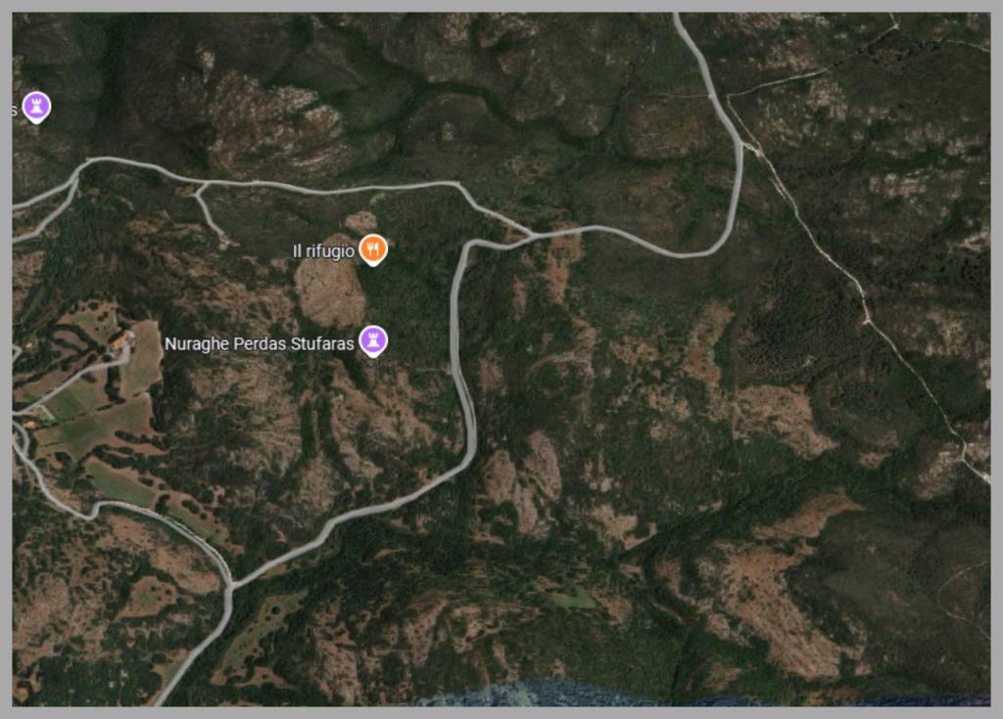
Task: Click the "Il rifugio" text label
Action: pyautogui.click(x=323, y=251)
